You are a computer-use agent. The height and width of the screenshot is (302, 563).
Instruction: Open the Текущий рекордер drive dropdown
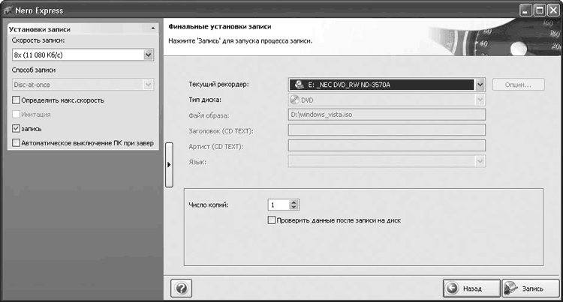(x=480, y=85)
